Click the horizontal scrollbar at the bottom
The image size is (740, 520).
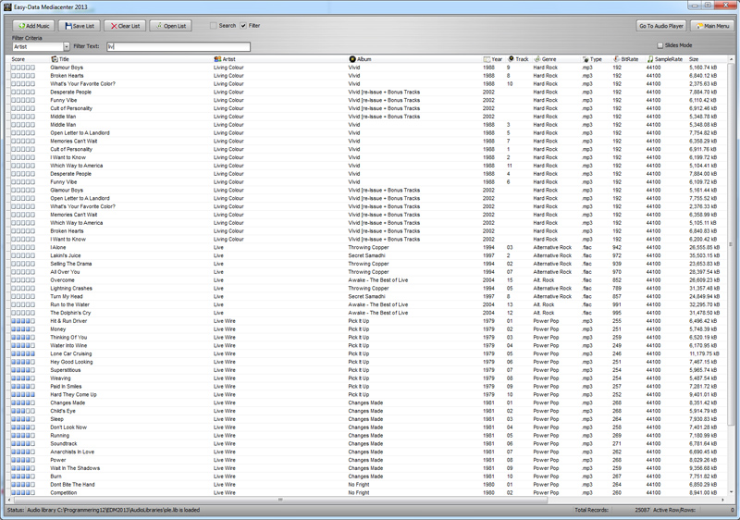tap(280, 500)
